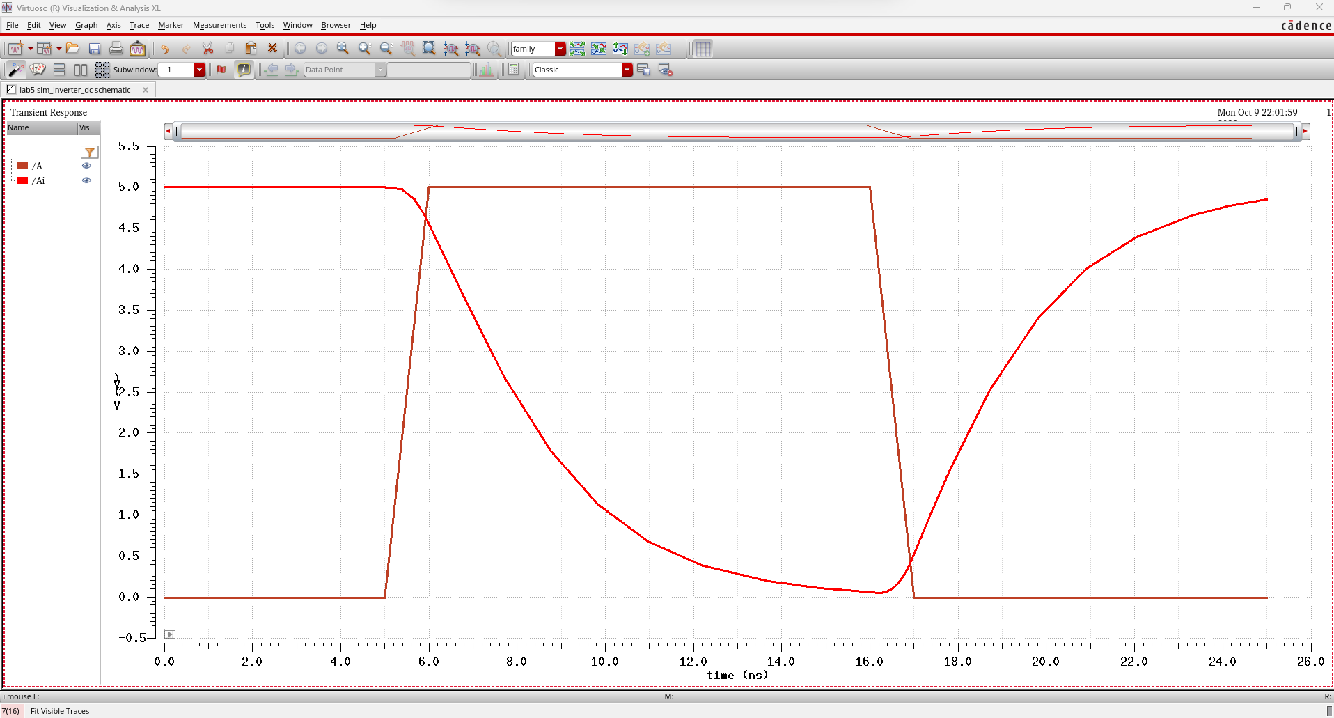Open the Marker menu
1334x718 pixels.
(x=171, y=25)
